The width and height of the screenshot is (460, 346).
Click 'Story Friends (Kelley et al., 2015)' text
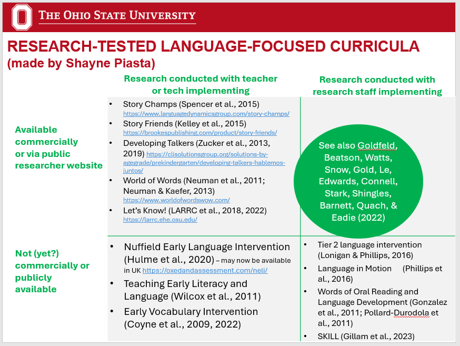(185, 124)
